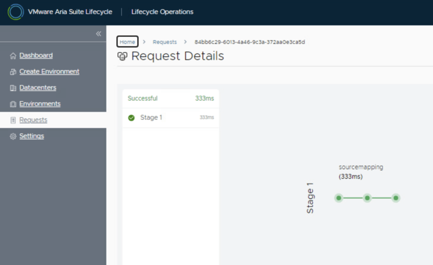Click the icon beside Request Details heading
433x265 pixels.
pos(123,56)
